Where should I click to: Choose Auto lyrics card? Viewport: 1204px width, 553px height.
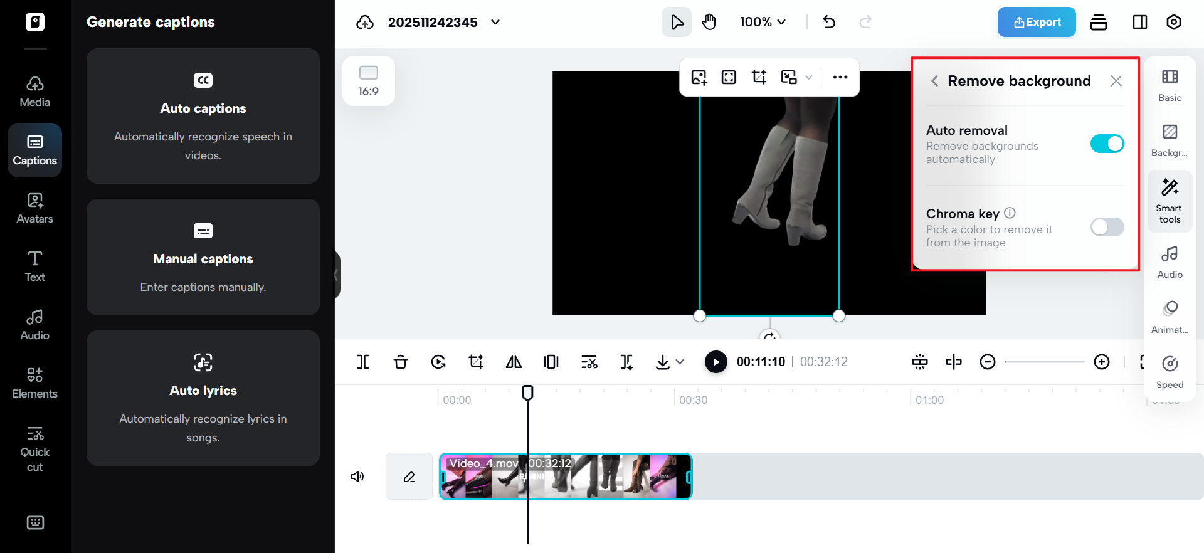point(203,398)
